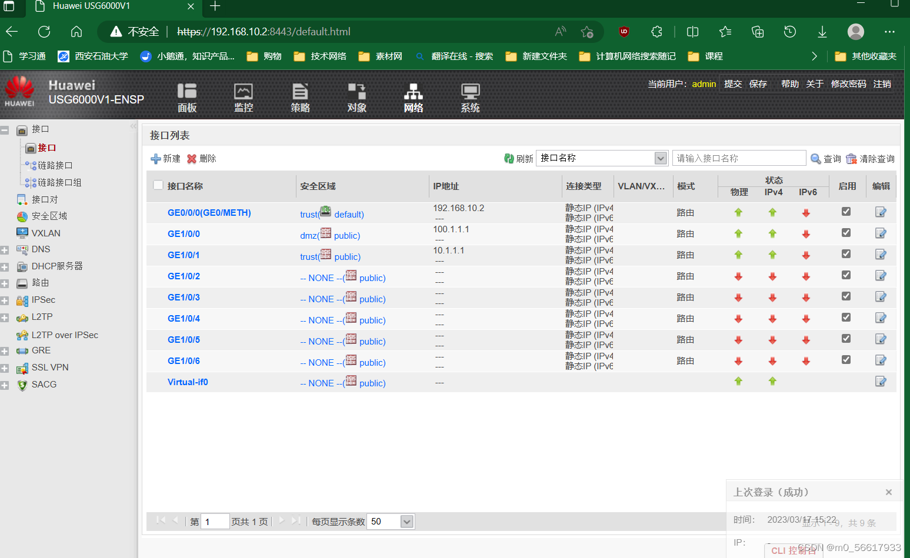Select 链路接口组 in the sidebar tree
This screenshot has width=910, height=558.
pyautogui.click(x=59, y=182)
